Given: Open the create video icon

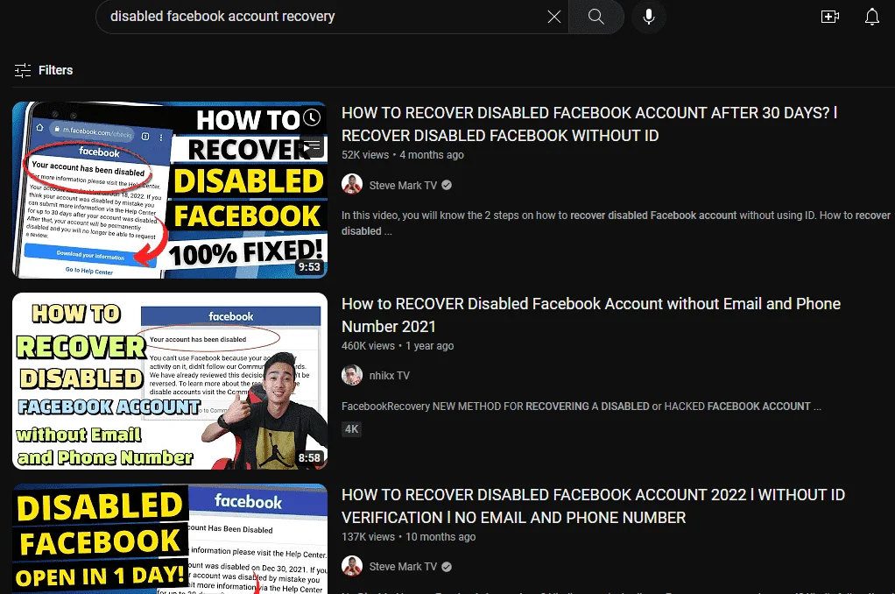Looking at the screenshot, I should [830, 17].
